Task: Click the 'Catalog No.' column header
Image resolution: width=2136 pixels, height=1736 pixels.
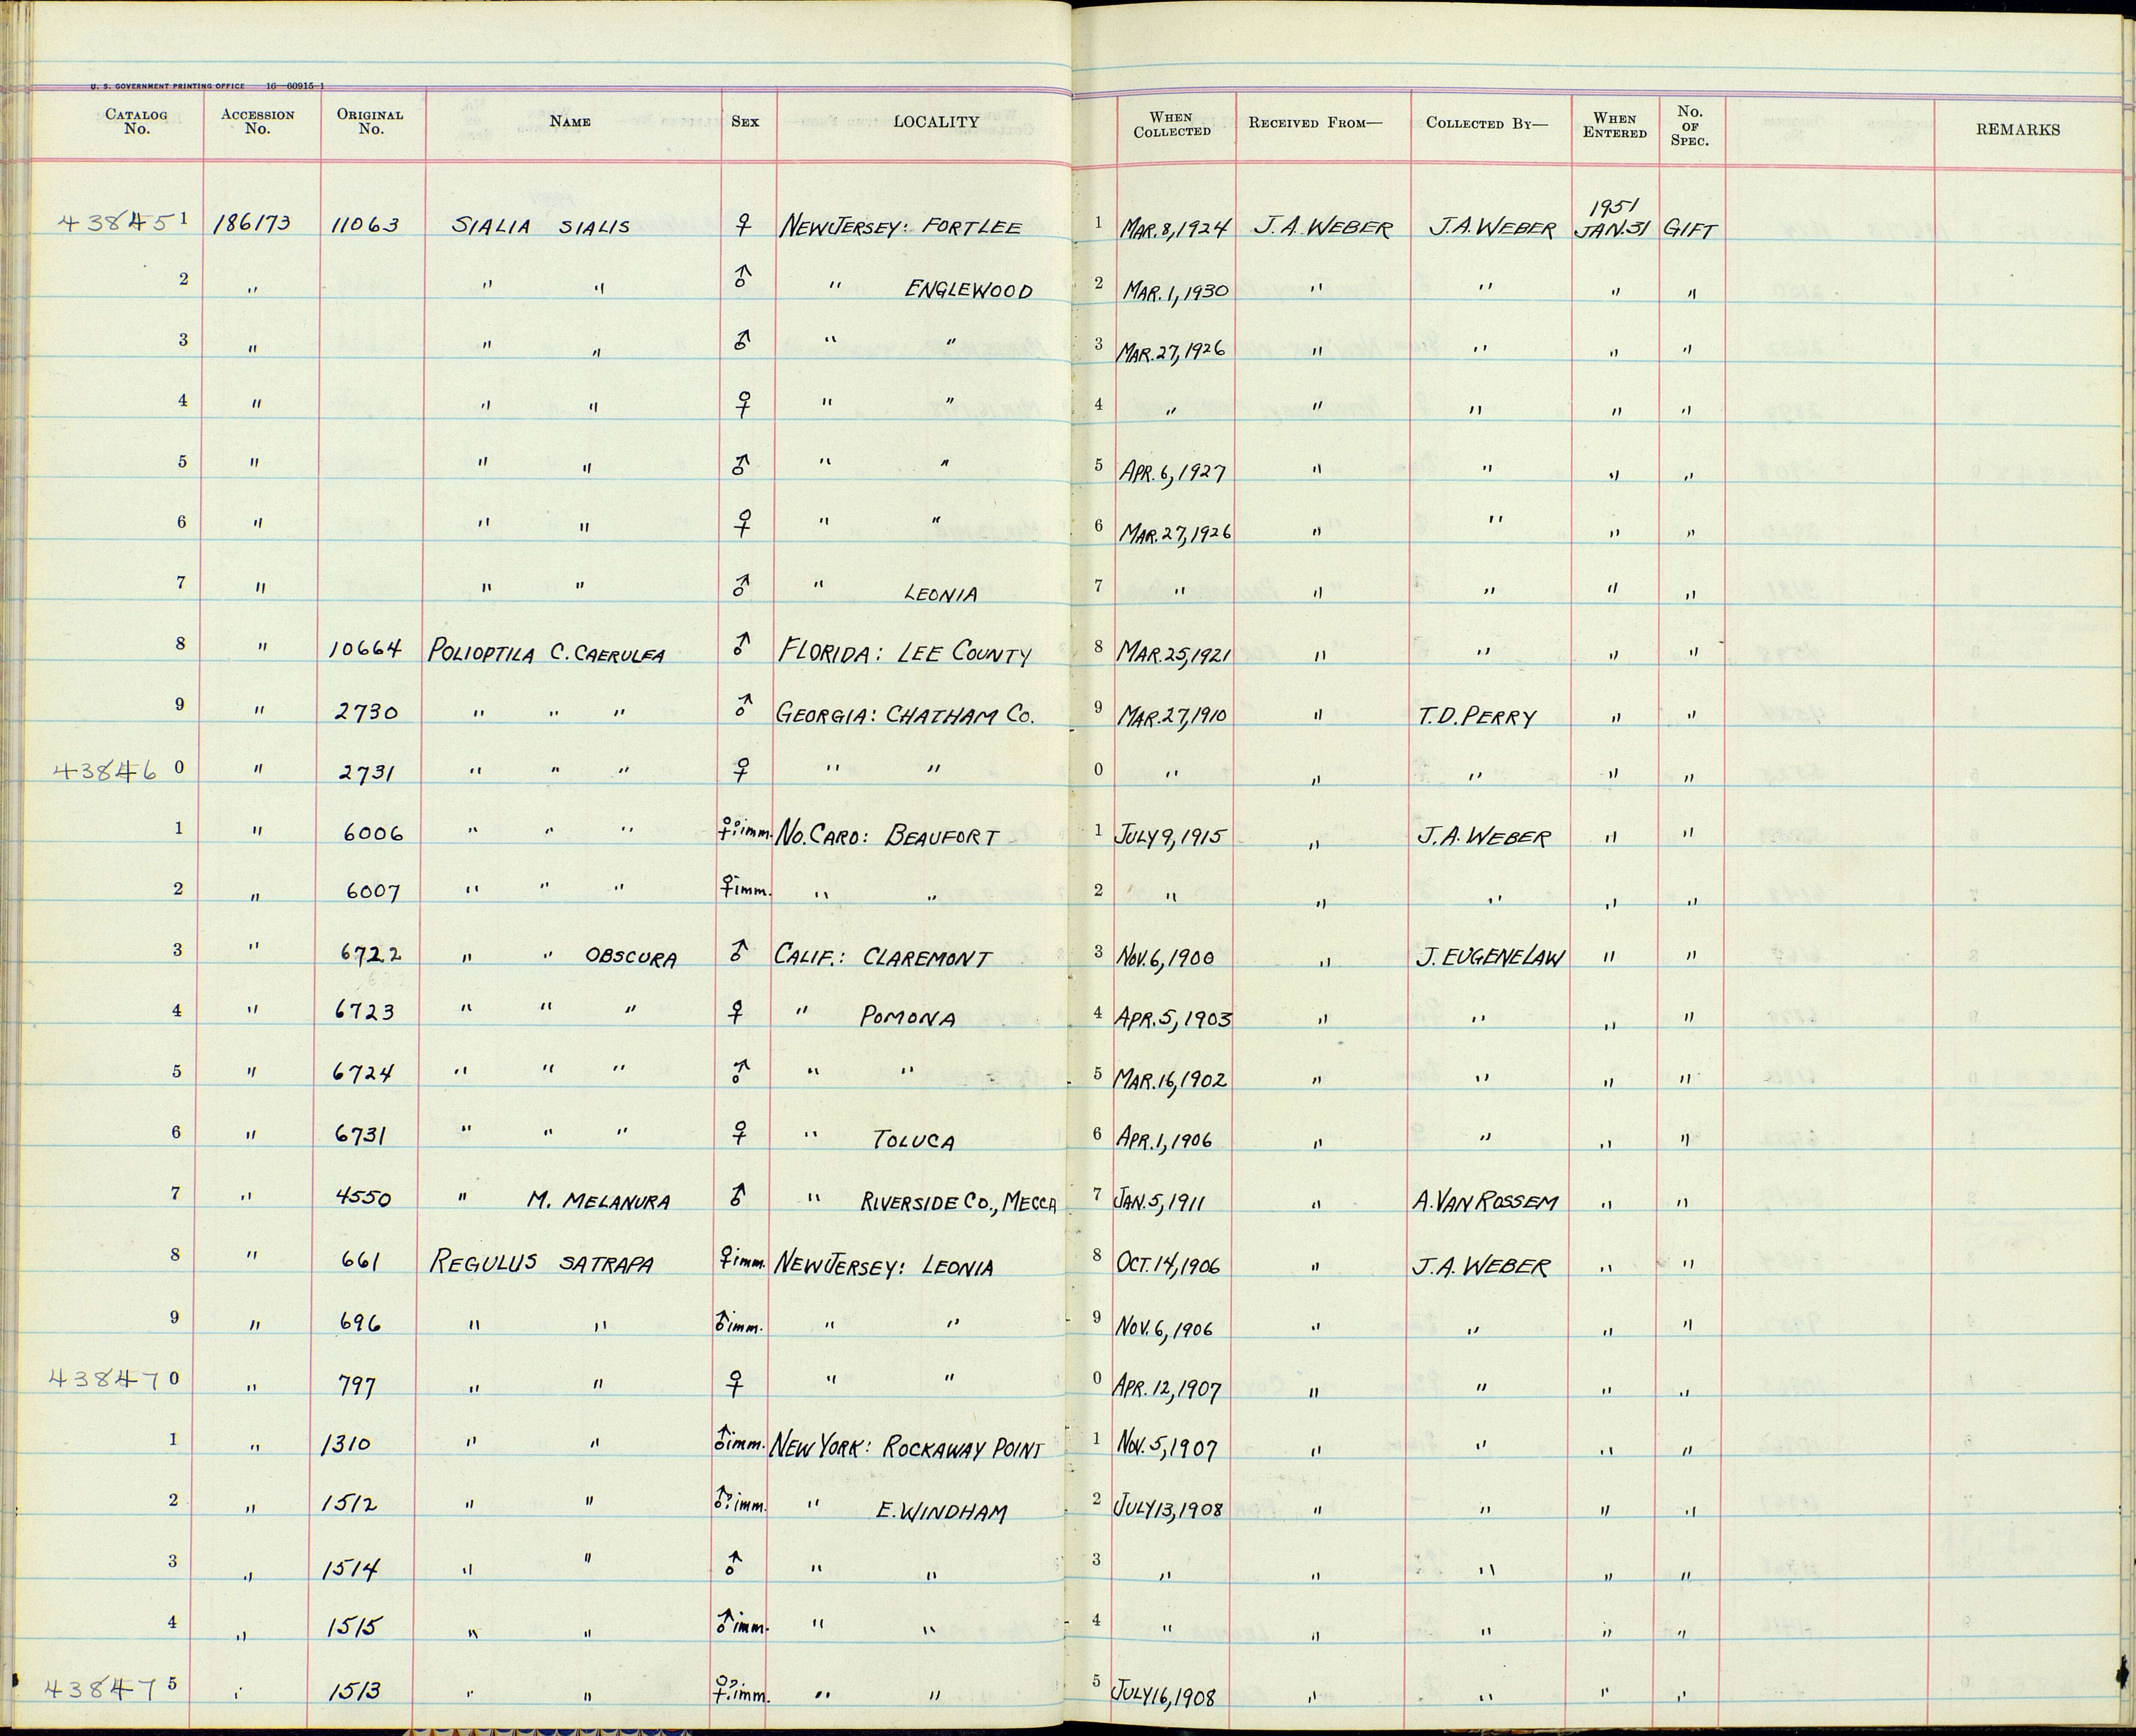Action: tap(136, 122)
